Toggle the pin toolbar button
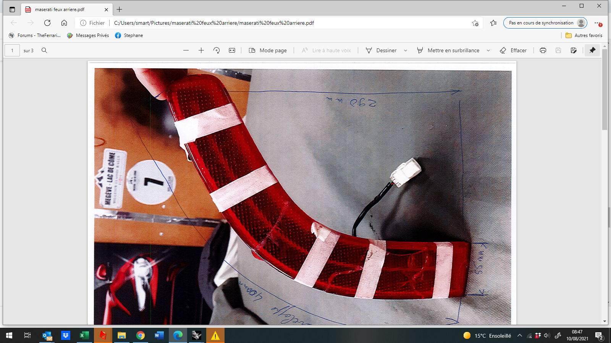 592,50
